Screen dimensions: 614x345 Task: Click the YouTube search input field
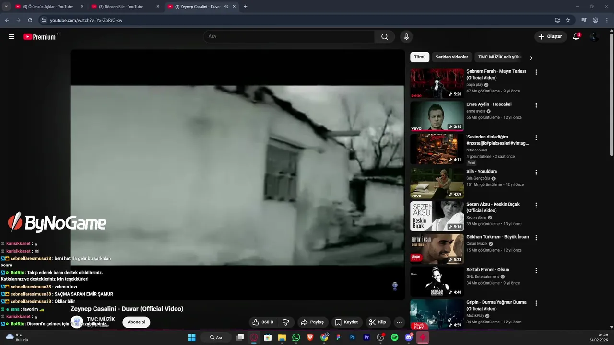(289, 37)
